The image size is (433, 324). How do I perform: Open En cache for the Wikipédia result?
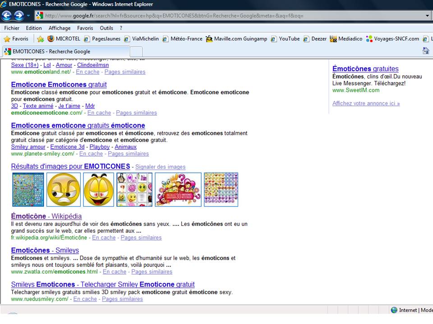point(104,238)
